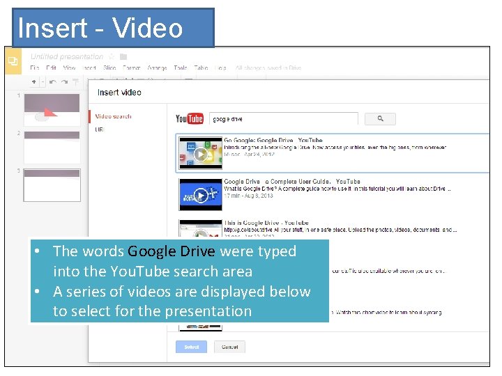The height and width of the screenshot is (376, 502).
Task: Play the Complete User Guide video thumbnail
Action: 201,194
